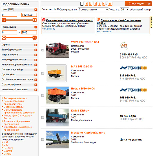Open the Расширенный поиск link
The image size is (155, 156).
(x=15, y=98)
